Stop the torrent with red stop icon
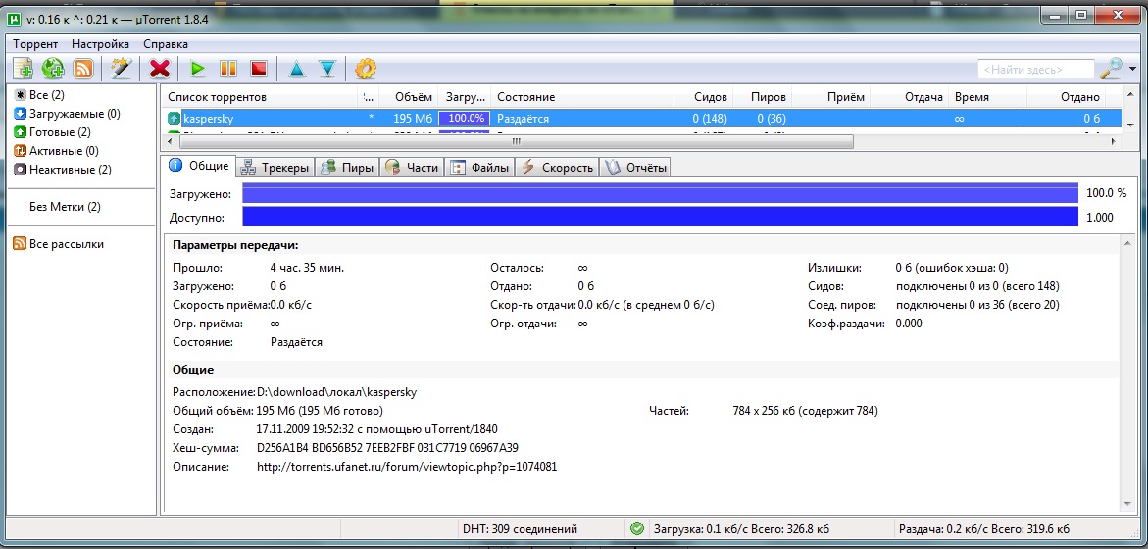Screen dimensions: 1148x549 (x=258, y=69)
